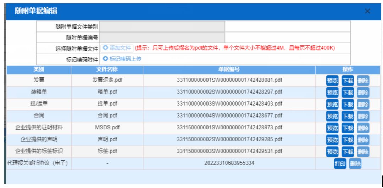383x188 pixels.
Task: Click the 单据编号 column header
Action: (x=229, y=70)
